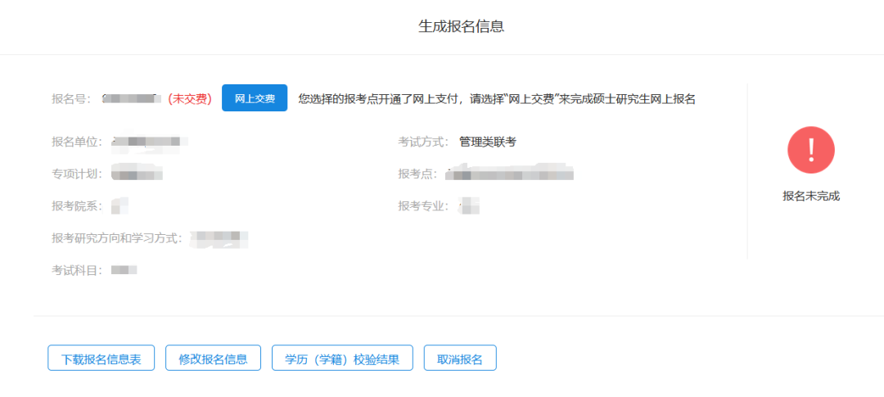Click the 报考研究方向和学习方式 label

coord(115,238)
